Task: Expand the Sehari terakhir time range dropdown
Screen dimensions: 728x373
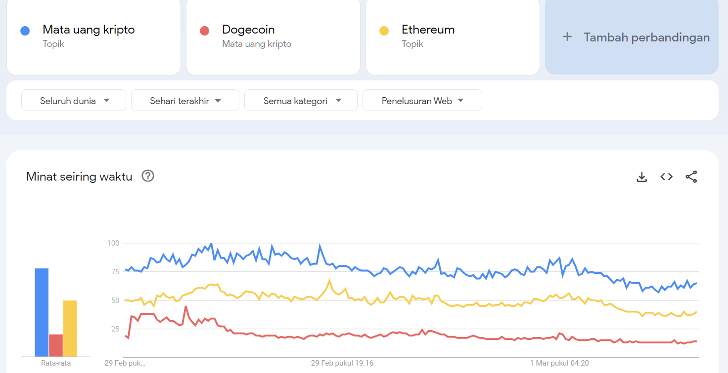Action: (x=185, y=100)
